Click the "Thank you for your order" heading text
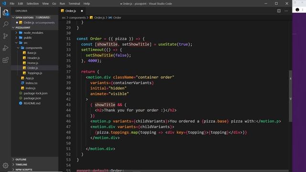The width and height of the screenshot is (306, 172). coord(134,110)
